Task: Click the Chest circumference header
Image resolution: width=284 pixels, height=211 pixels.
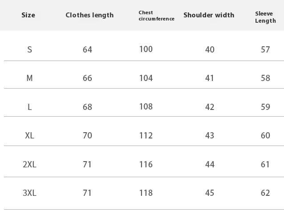Action: click(157, 16)
